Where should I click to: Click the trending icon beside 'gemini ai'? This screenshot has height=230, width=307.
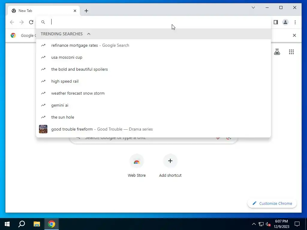tap(43, 105)
